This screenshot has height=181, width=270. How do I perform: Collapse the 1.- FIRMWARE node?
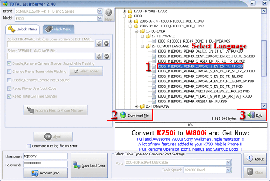[x=142, y=36]
